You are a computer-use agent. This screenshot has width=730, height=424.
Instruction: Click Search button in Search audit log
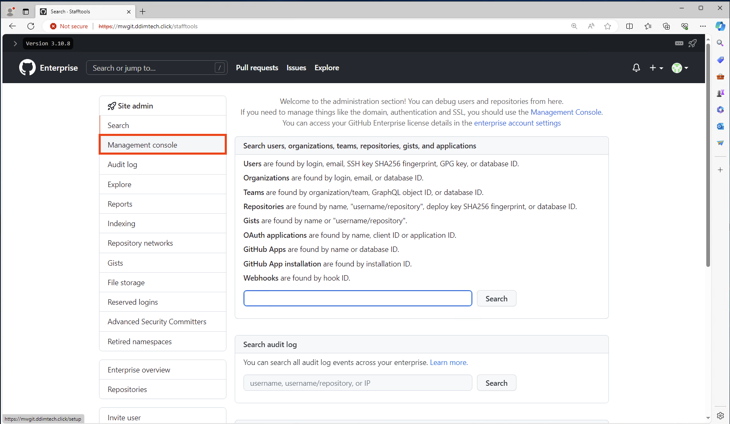tap(497, 383)
